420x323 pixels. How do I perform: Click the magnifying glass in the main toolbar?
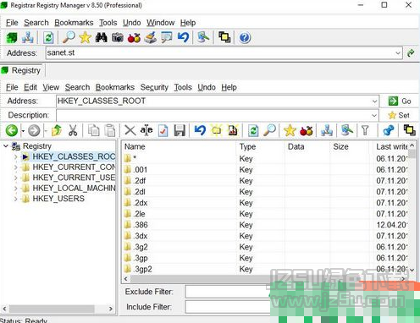[69, 37]
